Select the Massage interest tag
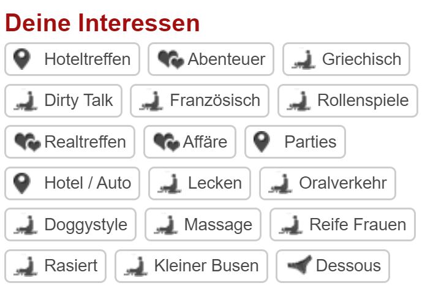The height and width of the screenshot is (294, 433). click(203, 225)
